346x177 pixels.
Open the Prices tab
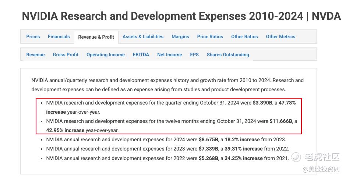[33, 37]
